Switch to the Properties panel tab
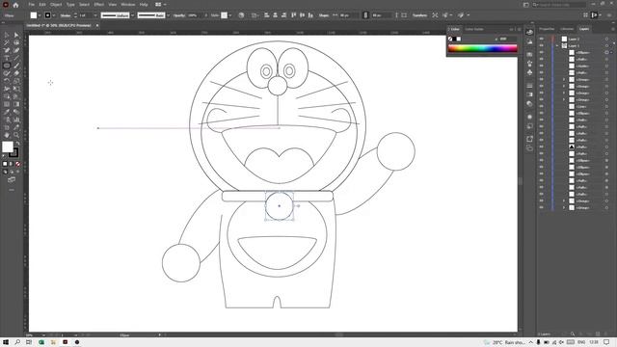 (547, 29)
